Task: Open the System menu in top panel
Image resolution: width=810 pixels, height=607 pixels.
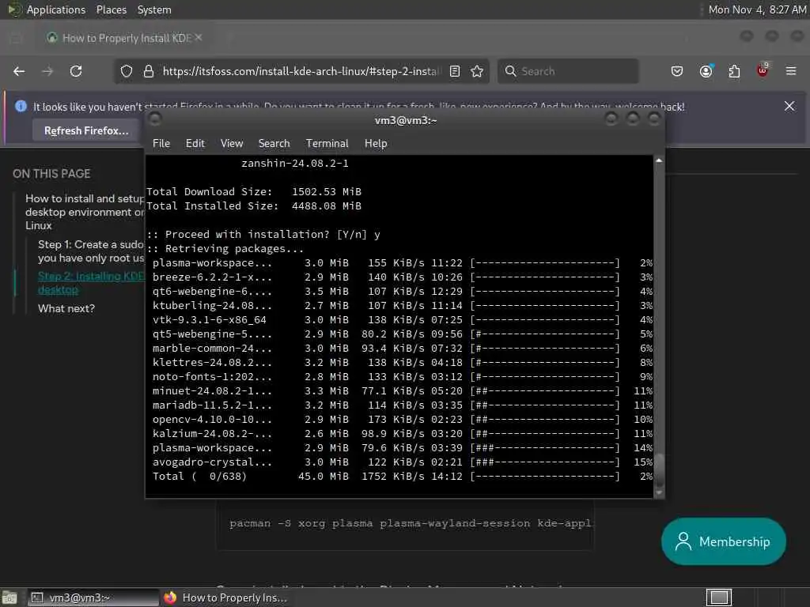Action: [x=154, y=9]
